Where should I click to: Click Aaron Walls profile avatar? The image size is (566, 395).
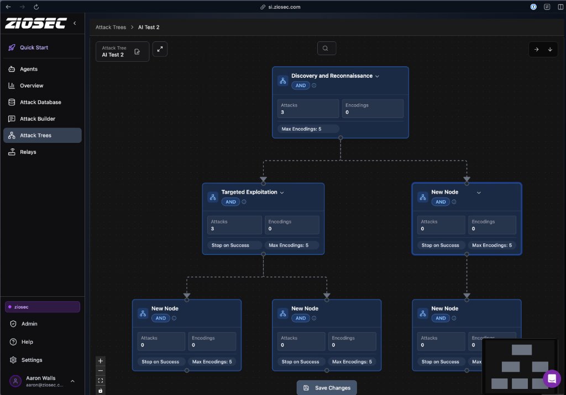click(15, 381)
